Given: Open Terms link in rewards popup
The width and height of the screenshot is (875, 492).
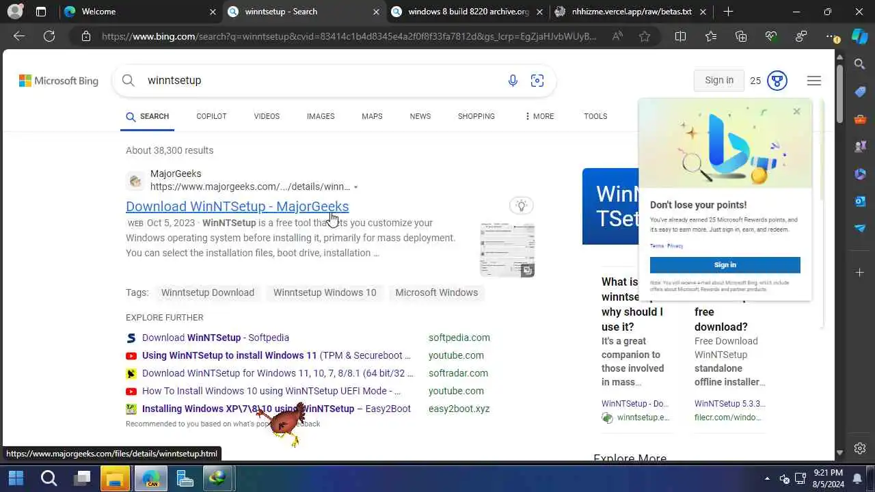Looking at the screenshot, I should [x=656, y=246].
